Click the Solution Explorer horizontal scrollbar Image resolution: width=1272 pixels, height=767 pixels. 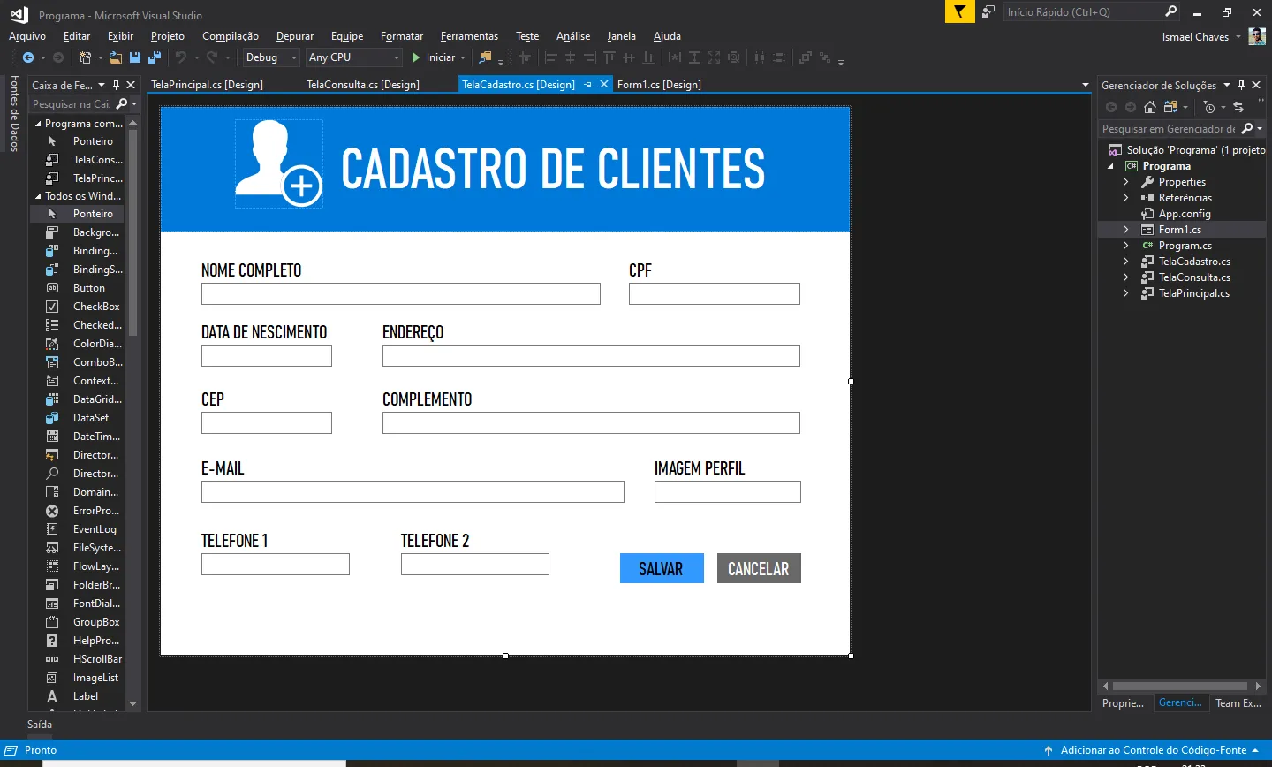1179,686
